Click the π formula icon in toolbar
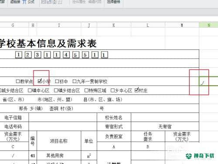Image resolution: width=218 pixels, height=164 pixels. point(24,2)
